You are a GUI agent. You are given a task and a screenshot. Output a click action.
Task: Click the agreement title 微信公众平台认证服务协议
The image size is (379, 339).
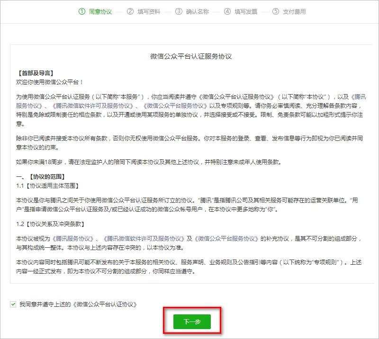click(189, 56)
